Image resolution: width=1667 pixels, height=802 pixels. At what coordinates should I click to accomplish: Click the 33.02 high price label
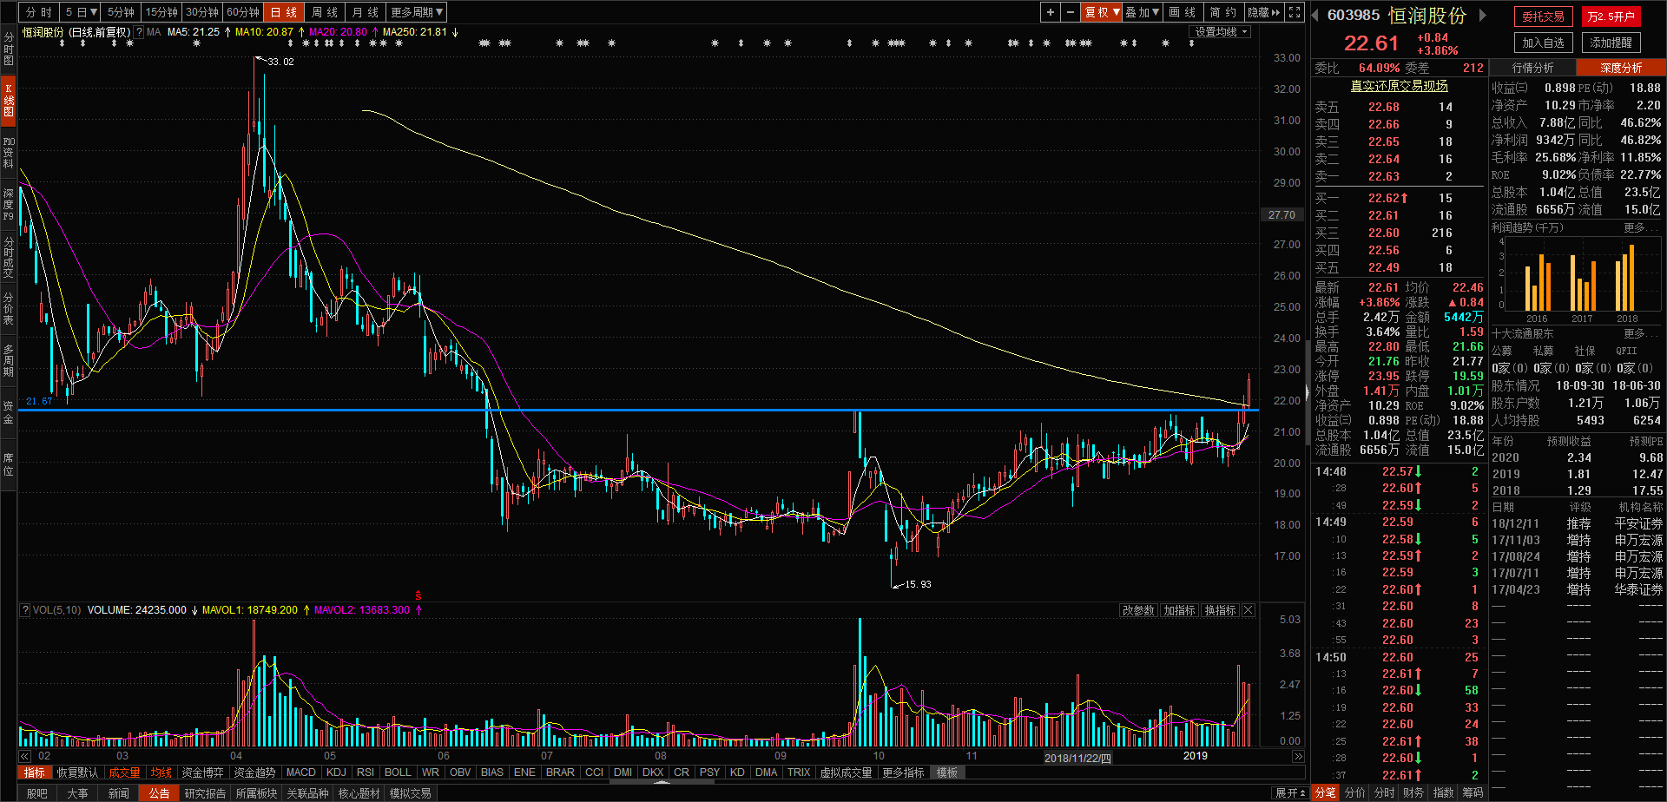pyautogui.click(x=280, y=62)
